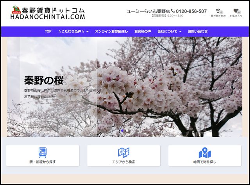250x185 pixels.
Task: Click the お気に入り label
Action: (236, 16)
